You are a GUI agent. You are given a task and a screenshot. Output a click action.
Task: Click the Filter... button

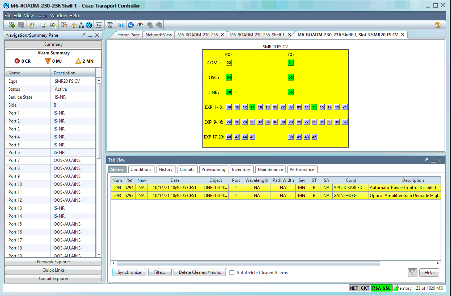160,272
